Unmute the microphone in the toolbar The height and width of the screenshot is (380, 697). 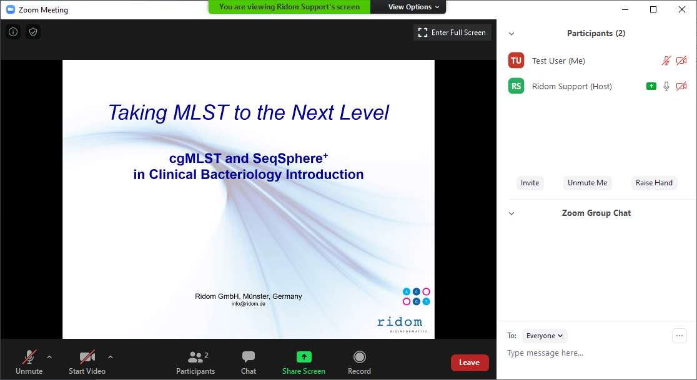click(29, 363)
